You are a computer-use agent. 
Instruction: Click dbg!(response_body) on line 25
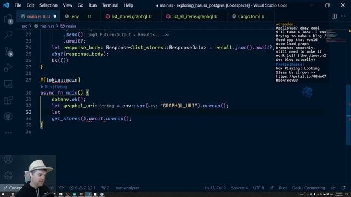coord(80,54)
